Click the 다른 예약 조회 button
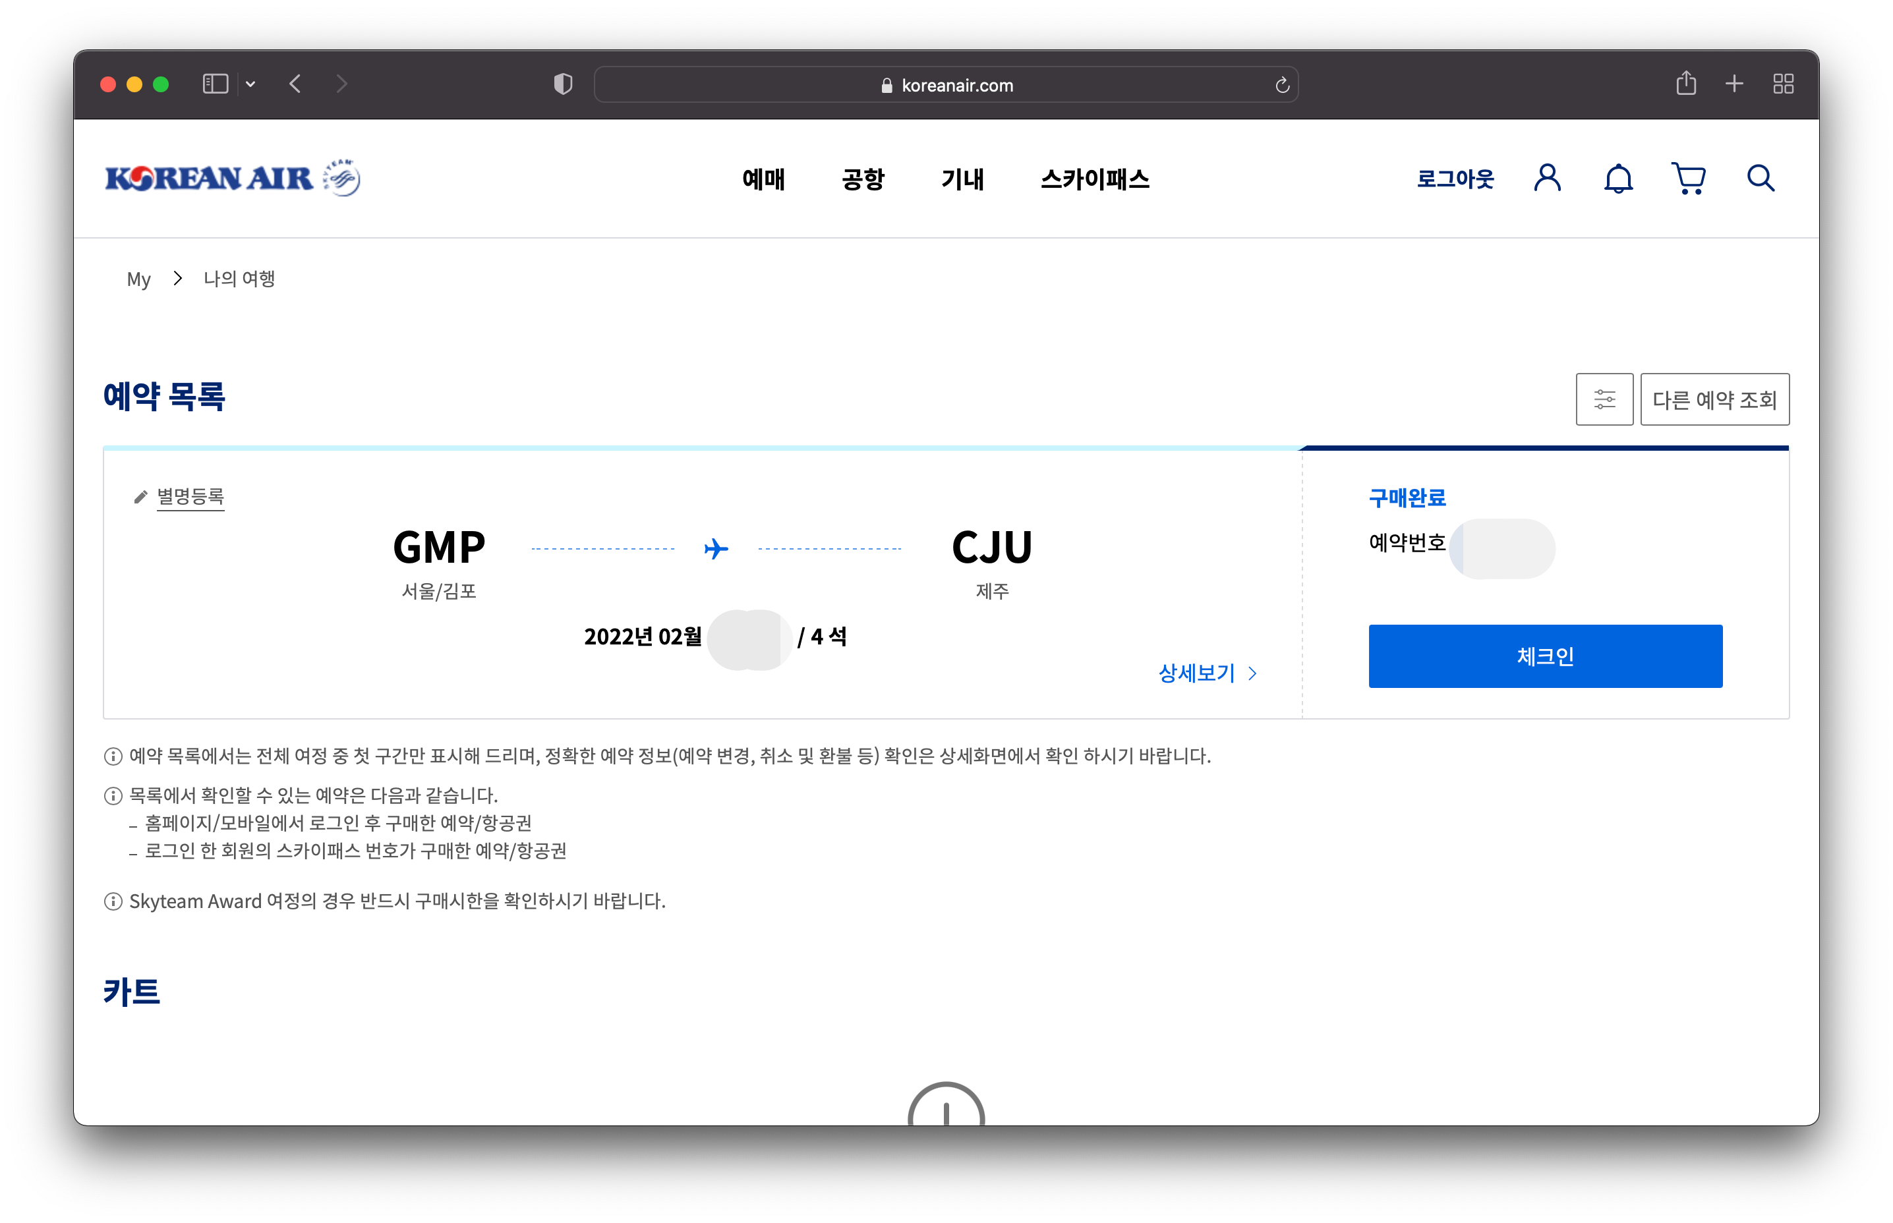The width and height of the screenshot is (1893, 1223). click(1714, 399)
